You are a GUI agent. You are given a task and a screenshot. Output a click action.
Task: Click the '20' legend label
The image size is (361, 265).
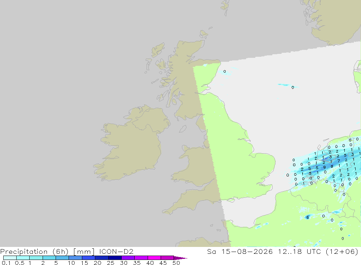[97, 263]
